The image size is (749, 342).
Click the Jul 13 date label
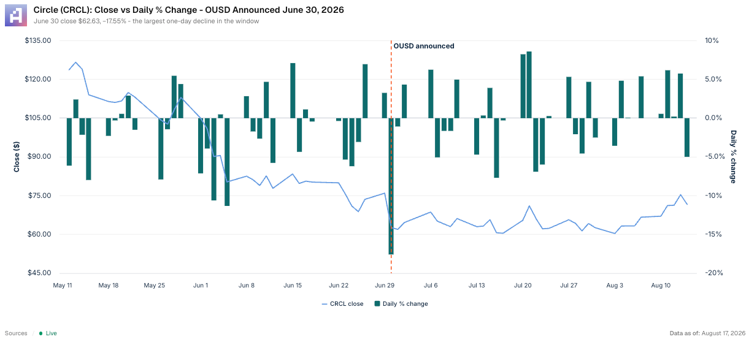coord(477,285)
